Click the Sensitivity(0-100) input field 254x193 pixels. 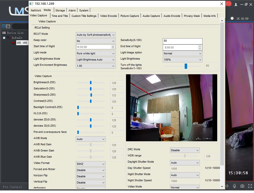pyautogui.click(x=183, y=41)
